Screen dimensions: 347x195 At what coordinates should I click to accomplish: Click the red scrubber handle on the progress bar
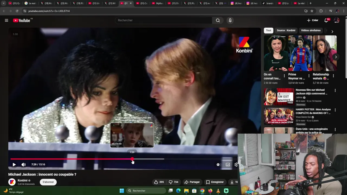[132, 159]
